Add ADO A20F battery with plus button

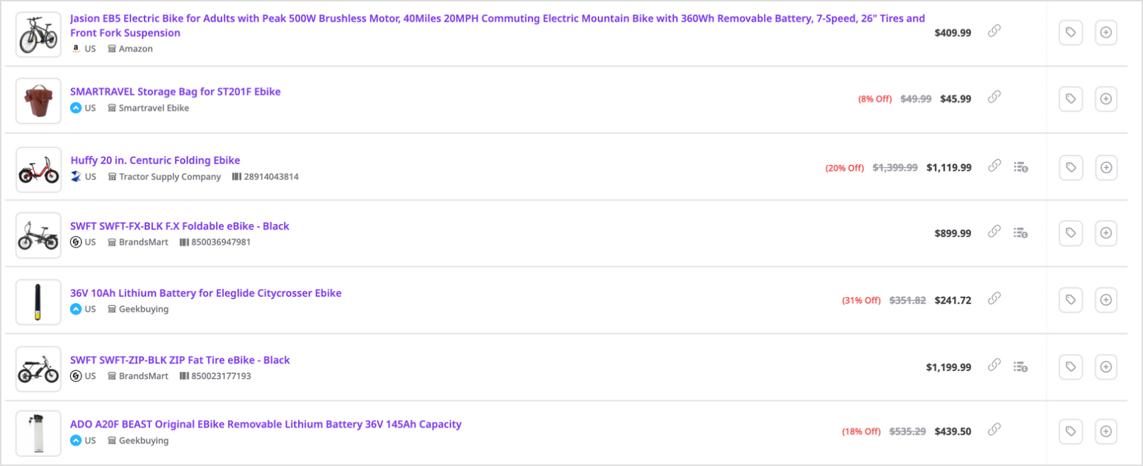tap(1105, 431)
